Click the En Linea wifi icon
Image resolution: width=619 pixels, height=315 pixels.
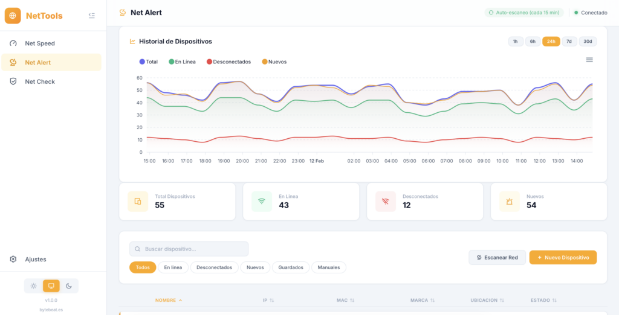pos(262,202)
